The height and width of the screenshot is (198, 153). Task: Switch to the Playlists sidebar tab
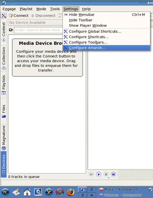(4, 85)
